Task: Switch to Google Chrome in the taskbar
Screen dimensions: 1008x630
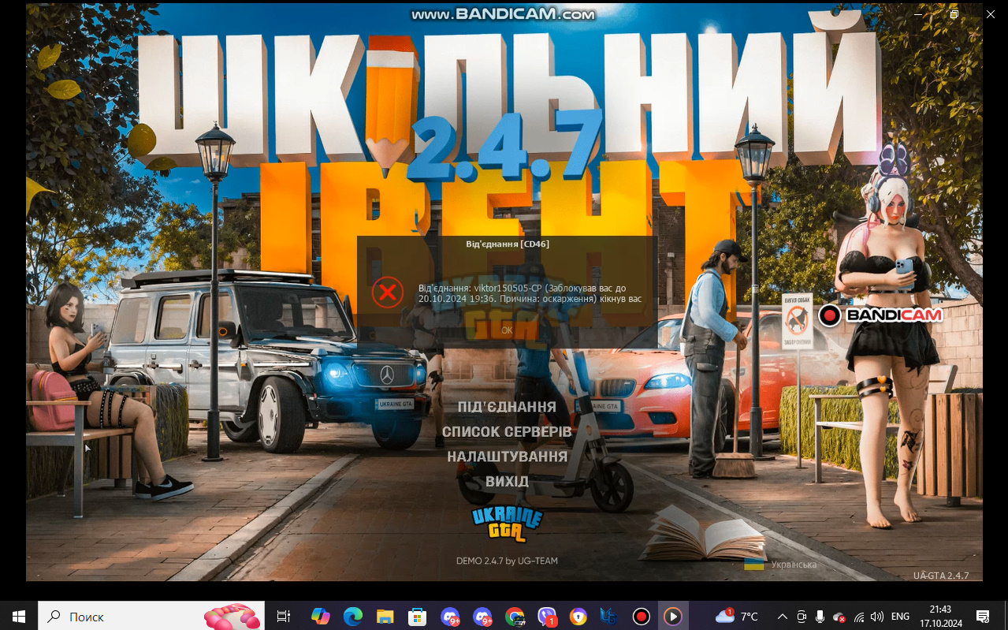Action: pos(514,616)
